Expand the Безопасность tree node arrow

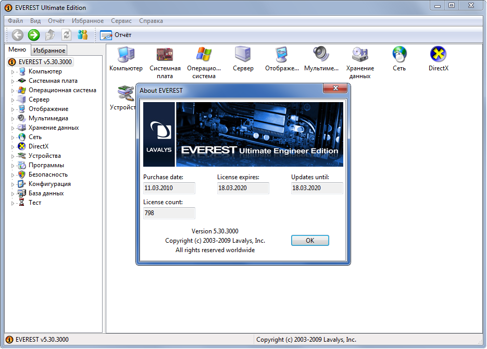13,175
